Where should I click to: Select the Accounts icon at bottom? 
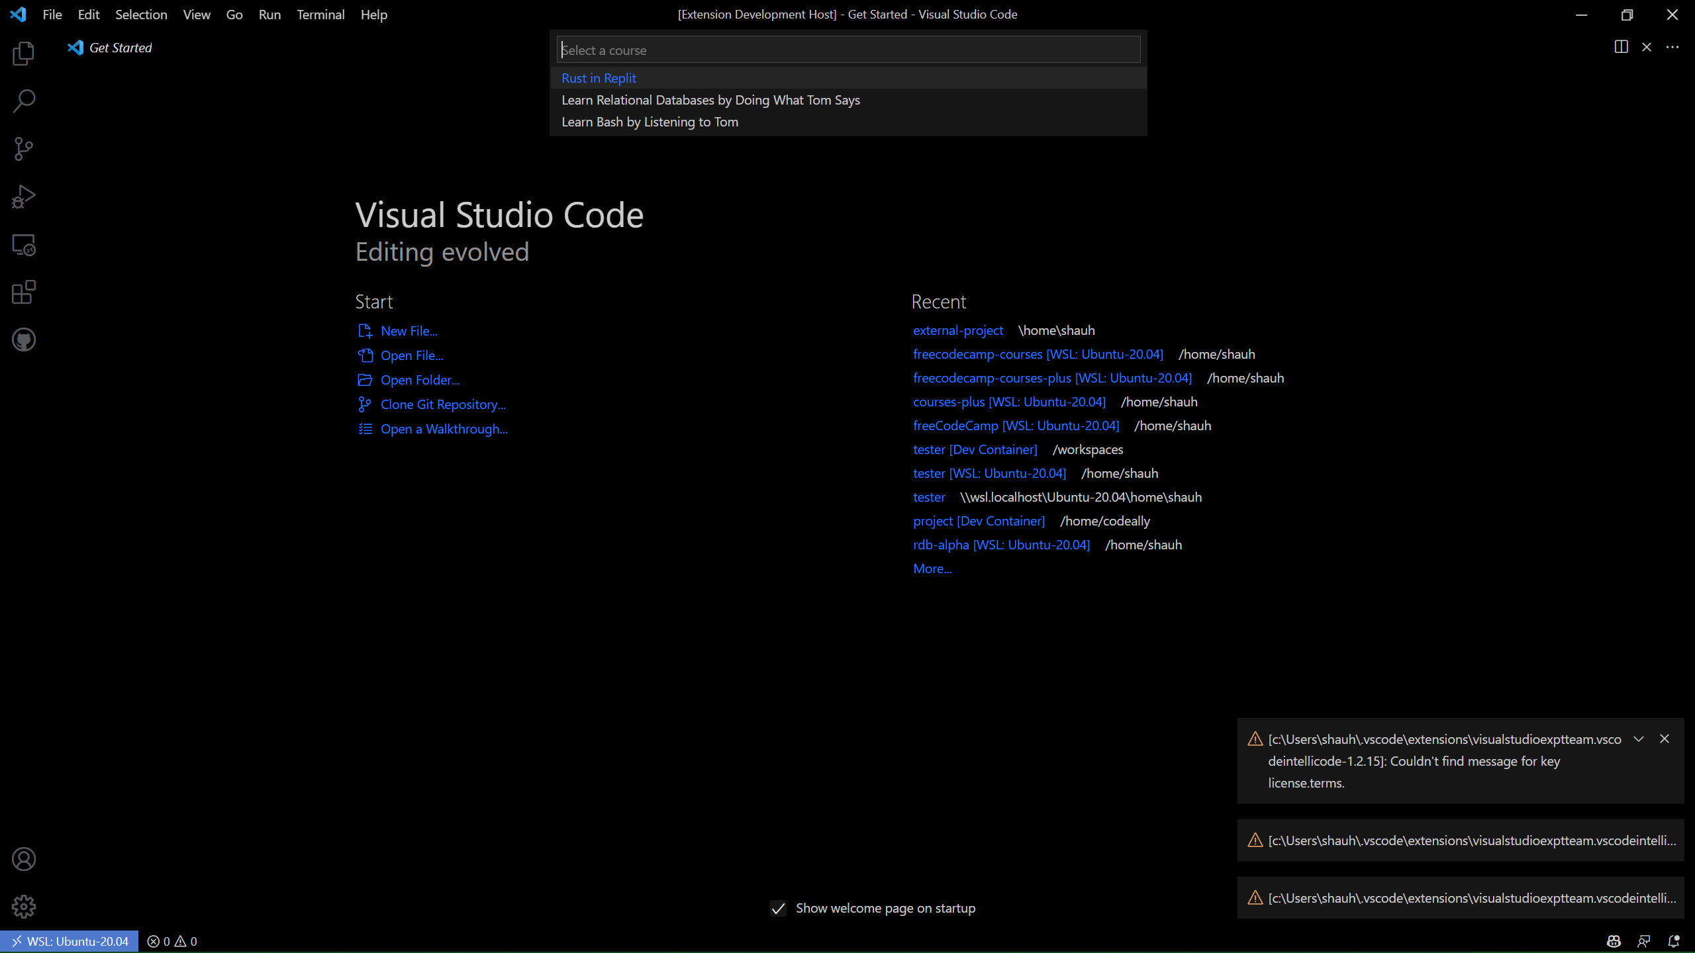click(23, 859)
